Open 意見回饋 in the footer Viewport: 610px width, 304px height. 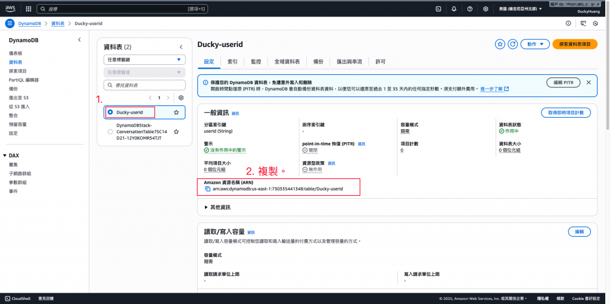click(x=46, y=299)
